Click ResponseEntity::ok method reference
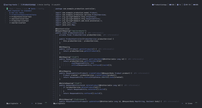Viewport: 202px width, 108px height. pyautogui.click(x=84, y=63)
